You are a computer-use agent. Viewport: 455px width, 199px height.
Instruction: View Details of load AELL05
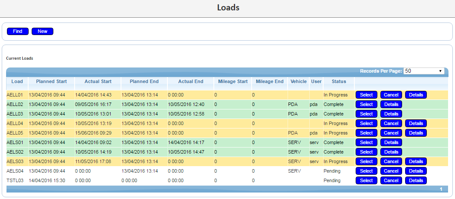(x=416, y=133)
